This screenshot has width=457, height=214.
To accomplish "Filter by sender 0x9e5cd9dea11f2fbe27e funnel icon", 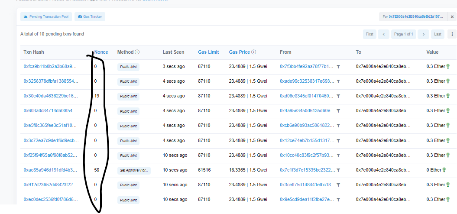I will click(x=338, y=200).
